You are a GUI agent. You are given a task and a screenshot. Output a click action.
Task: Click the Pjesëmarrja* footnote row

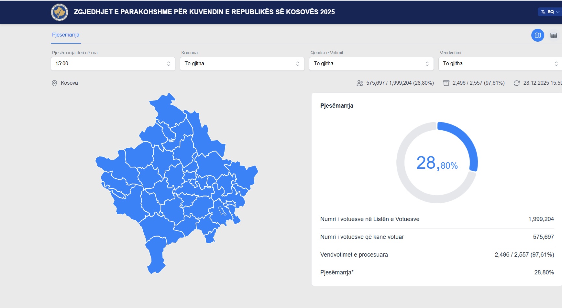tap(437, 272)
